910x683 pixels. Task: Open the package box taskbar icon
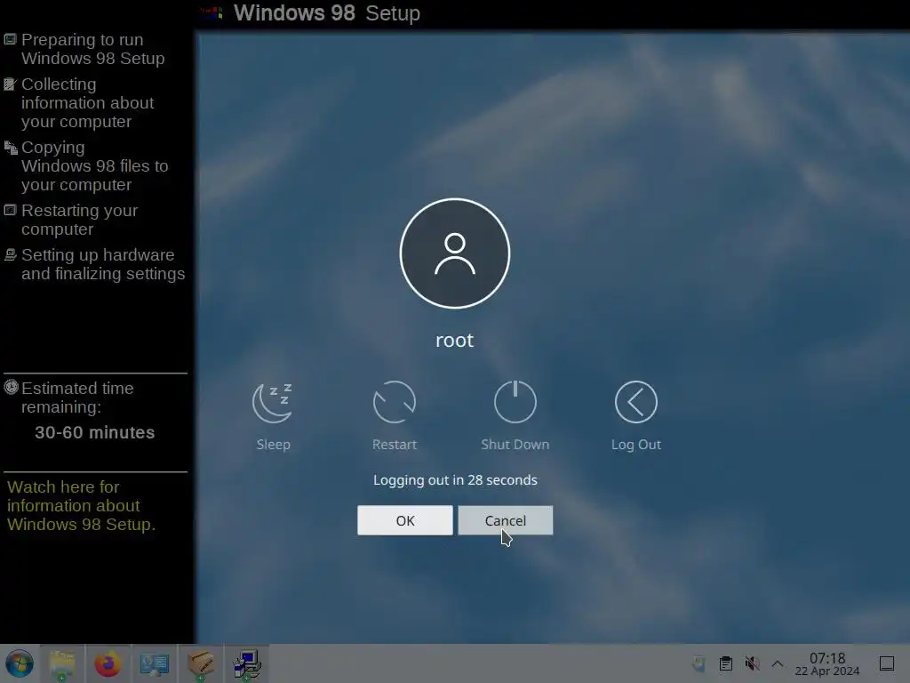[x=201, y=663]
